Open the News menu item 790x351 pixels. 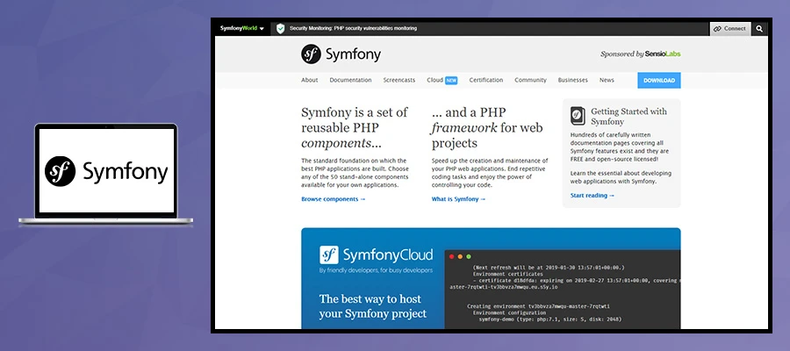click(x=607, y=80)
